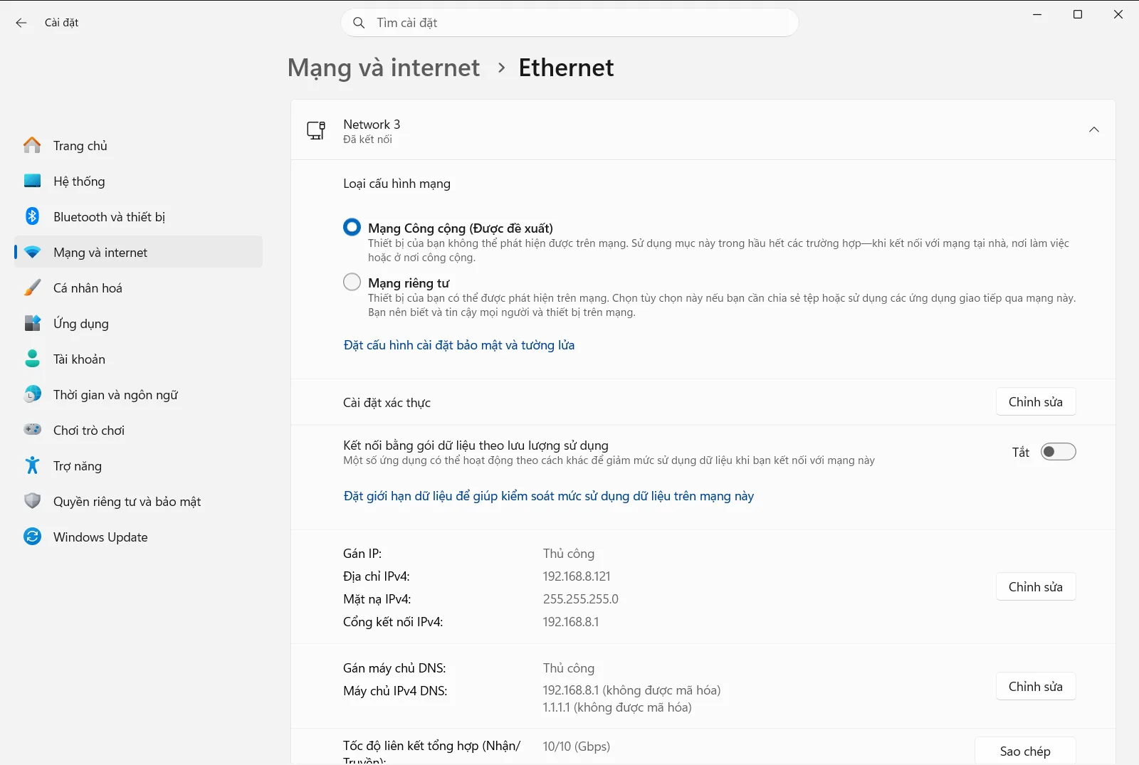Click the Windows Update refresh icon

(32, 537)
